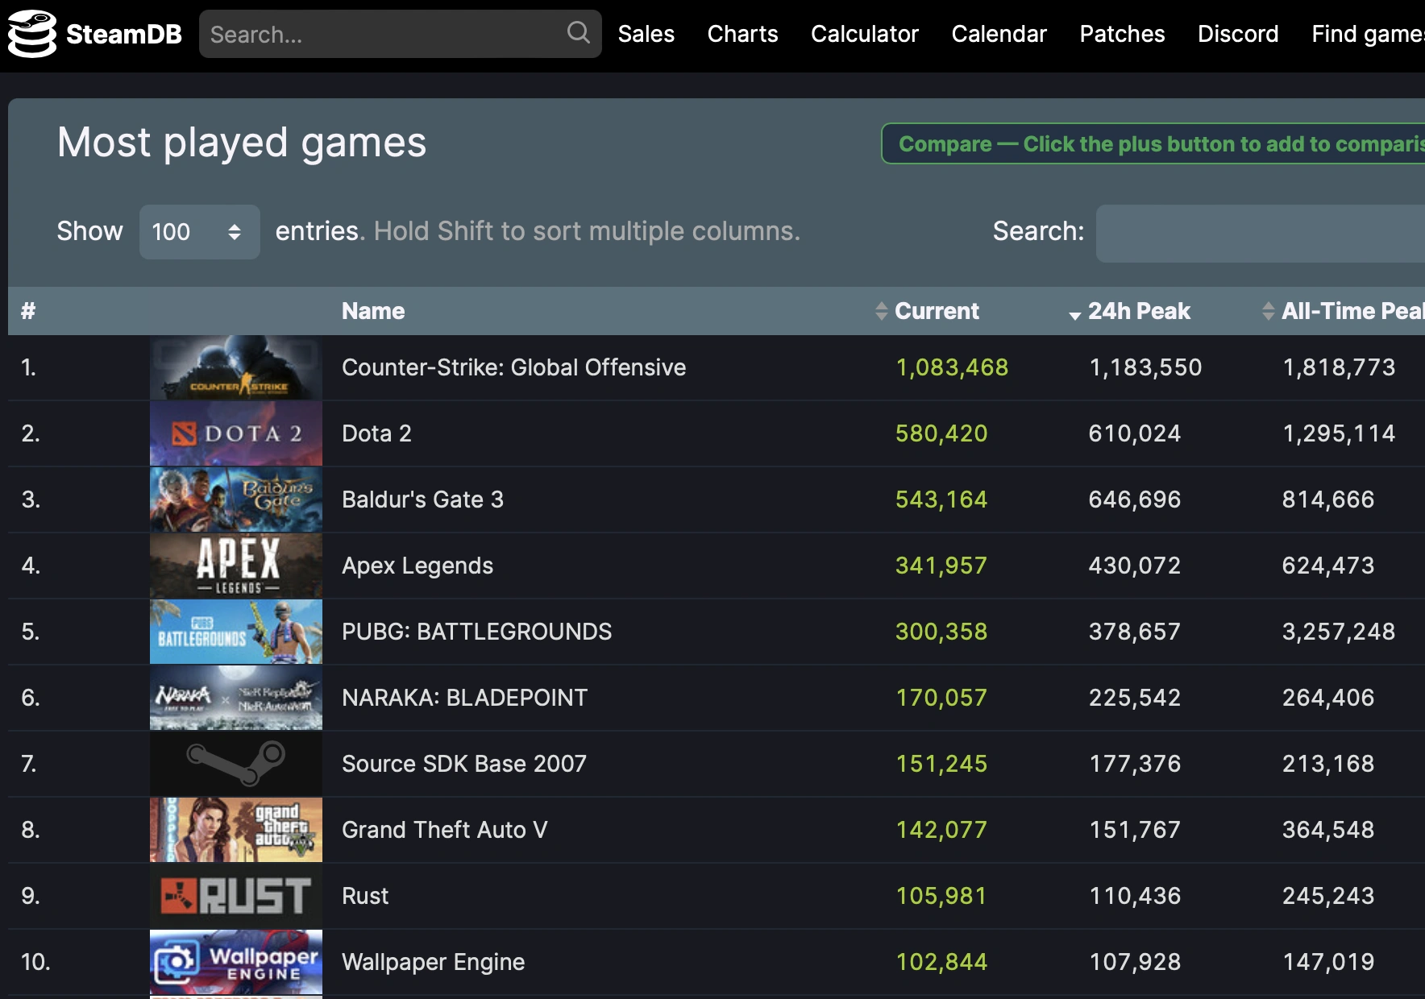1425x999 pixels.
Task: Open the Rust game thumbnail
Action: coord(236,896)
